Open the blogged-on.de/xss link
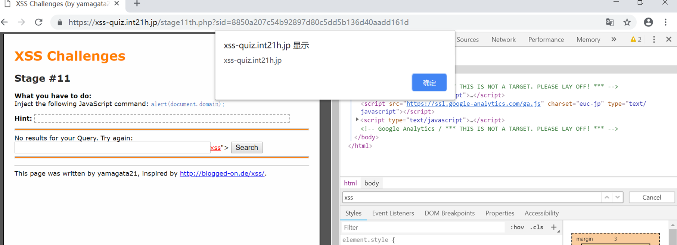 222,173
